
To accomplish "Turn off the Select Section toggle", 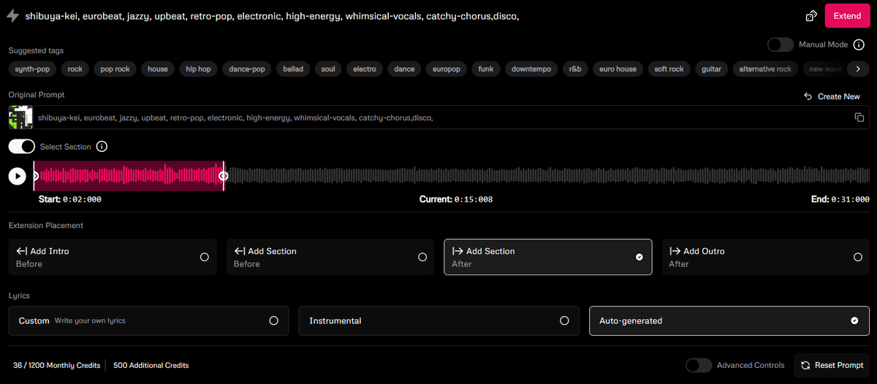I will coord(22,147).
